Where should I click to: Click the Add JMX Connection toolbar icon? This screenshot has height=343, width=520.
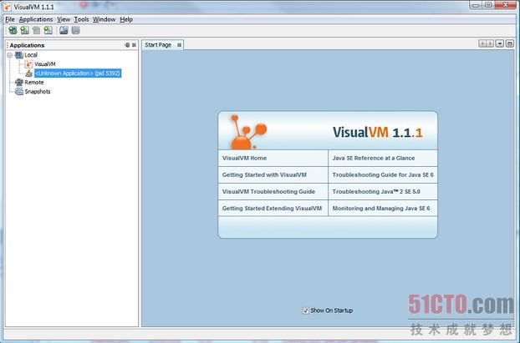[x=24, y=30]
